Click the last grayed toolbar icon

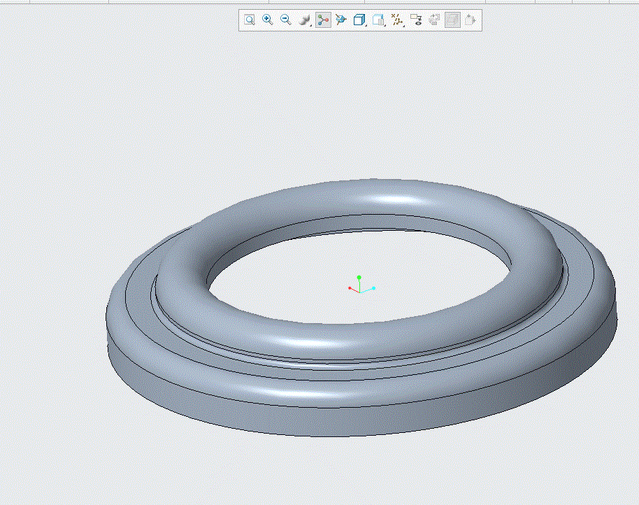tap(471, 20)
